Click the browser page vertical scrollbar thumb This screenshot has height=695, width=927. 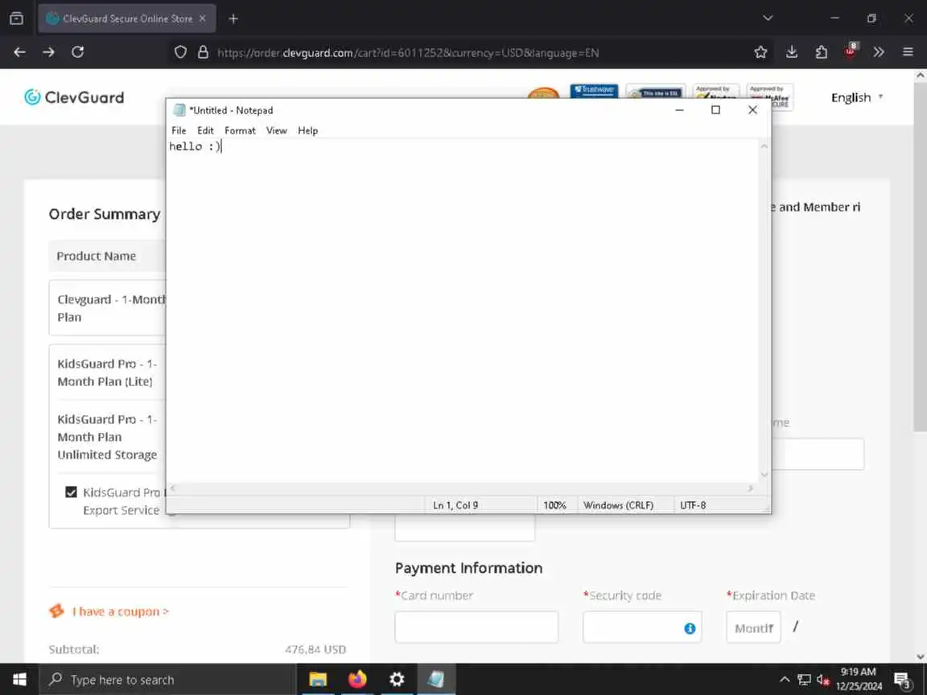[x=920, y=257]
